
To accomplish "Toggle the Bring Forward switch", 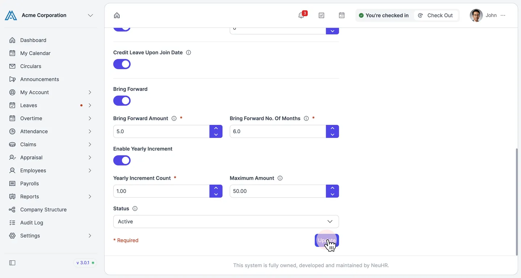I will [122, 101].
